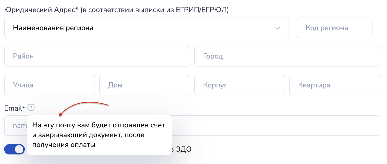Screen dimensions: 387x164
Task: Click the 'Код региона' input field
Action: (x=334, y=28)
